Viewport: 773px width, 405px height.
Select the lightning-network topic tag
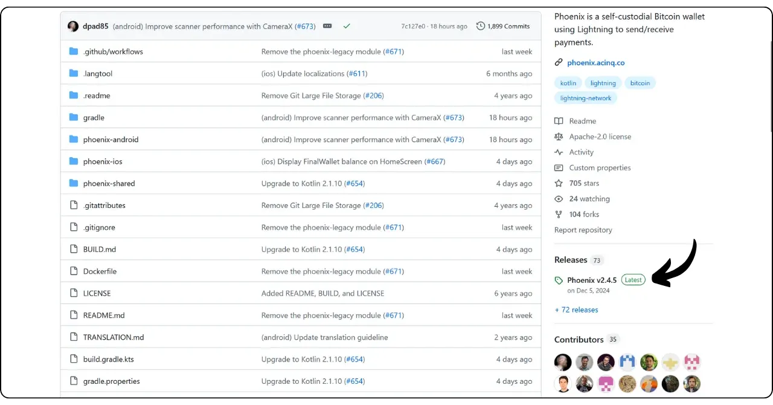click(585, 98)
